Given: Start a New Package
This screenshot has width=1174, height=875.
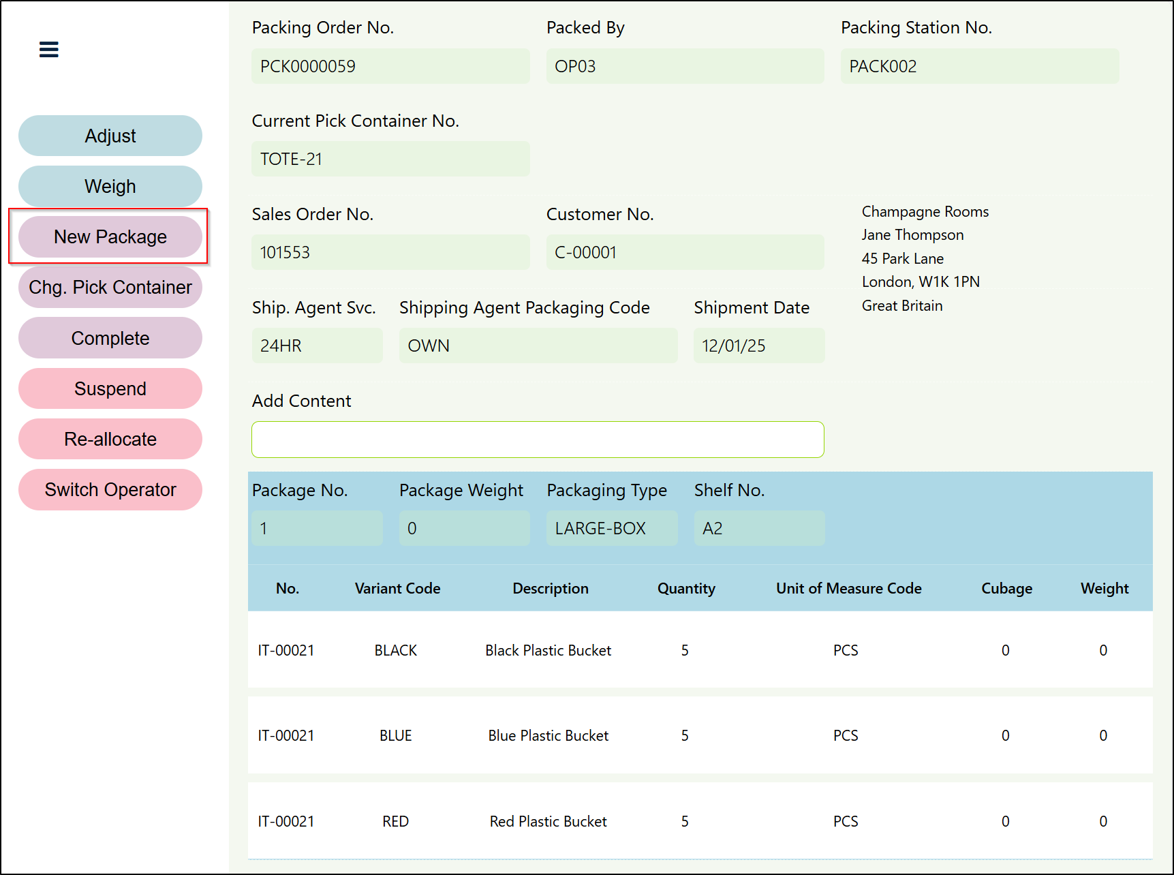Looking at the screenshot, I should pos(110,236).
